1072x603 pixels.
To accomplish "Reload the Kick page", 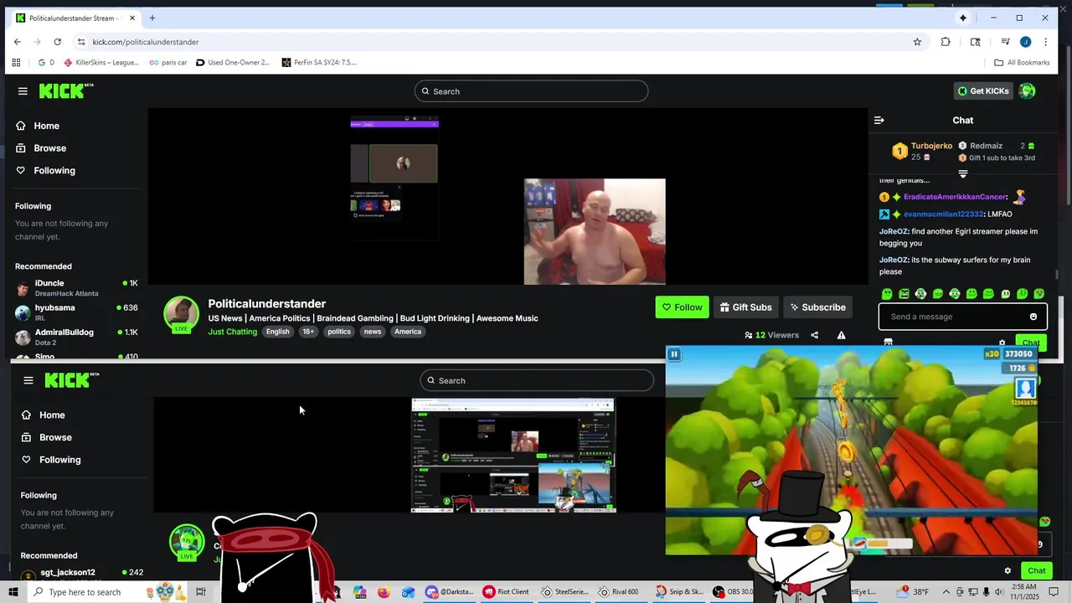I will tap(57, 42).
